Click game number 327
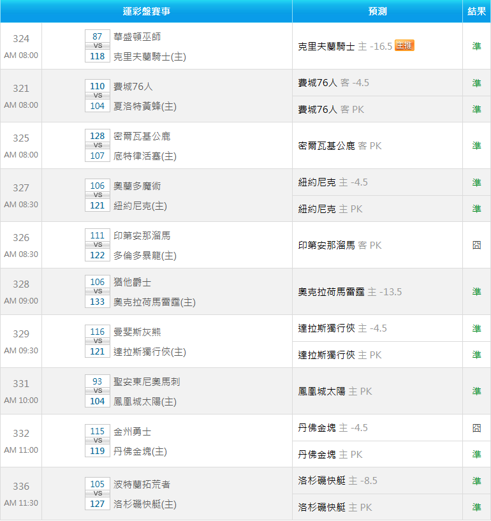The height and width of the screenshot is (521, 491). [x=21, y=188]
